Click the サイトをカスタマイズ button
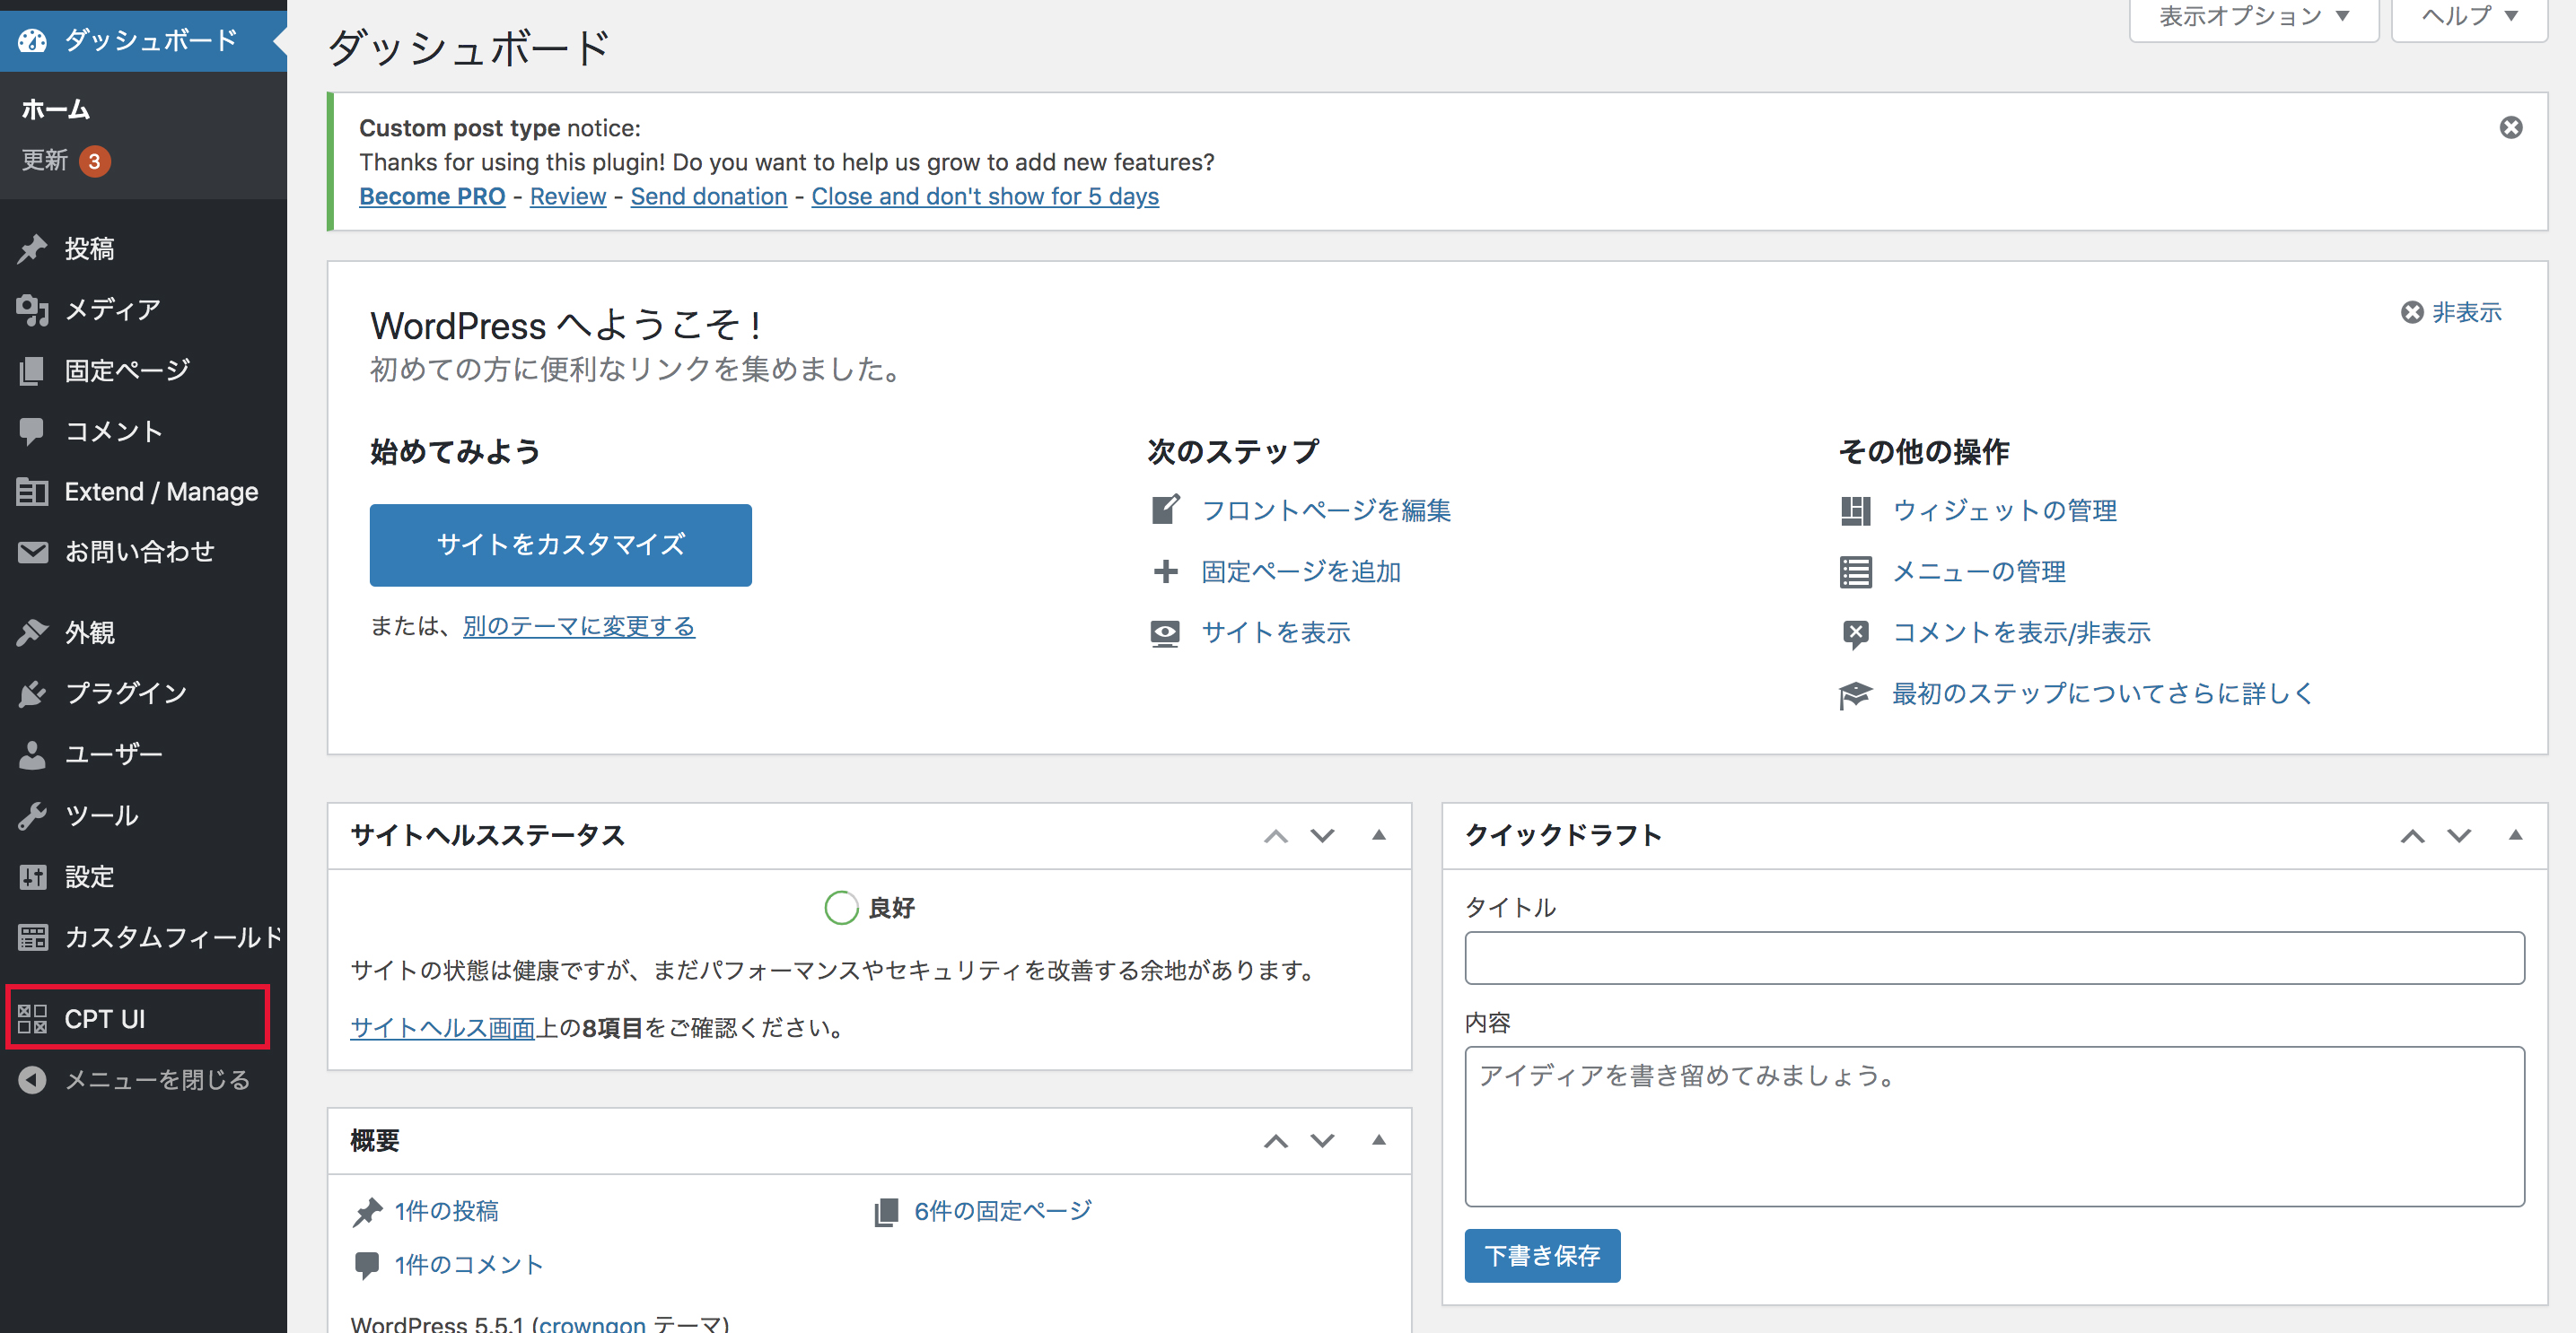 click(x=561, y=545)
